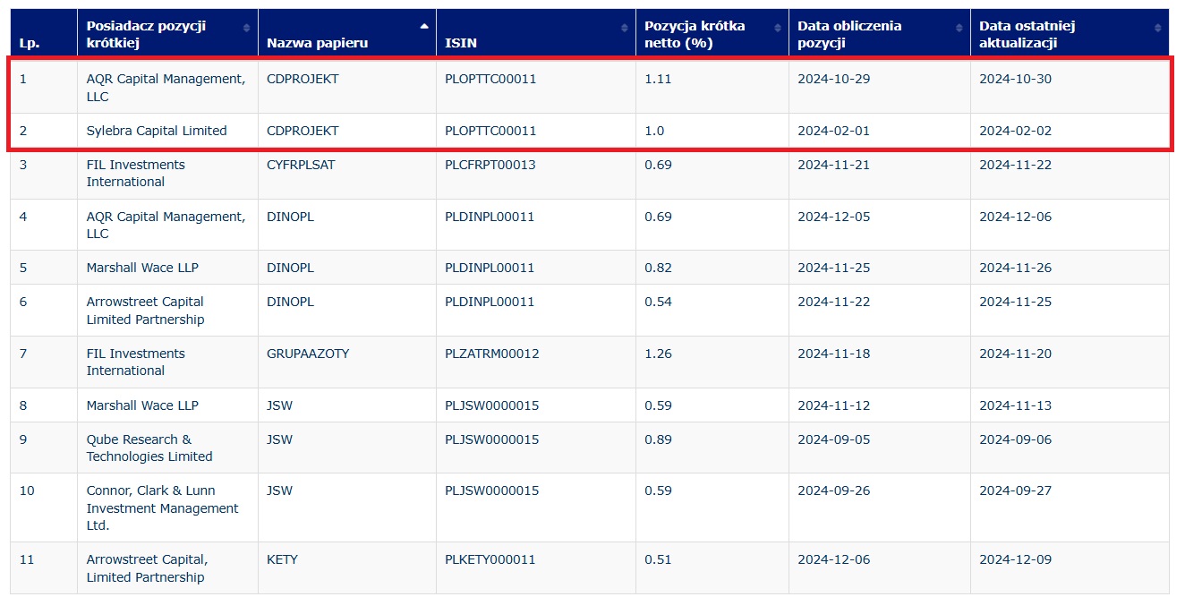This screenshot has height=597, width=1185.
Task: Select 0.69 in the CYFRPLSAT row
Action: tap(658, 165)
